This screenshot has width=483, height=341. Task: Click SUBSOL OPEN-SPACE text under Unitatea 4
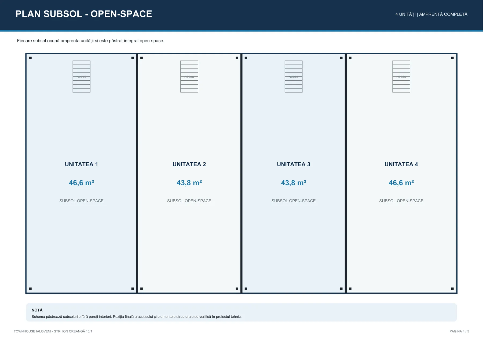(401, 201)
